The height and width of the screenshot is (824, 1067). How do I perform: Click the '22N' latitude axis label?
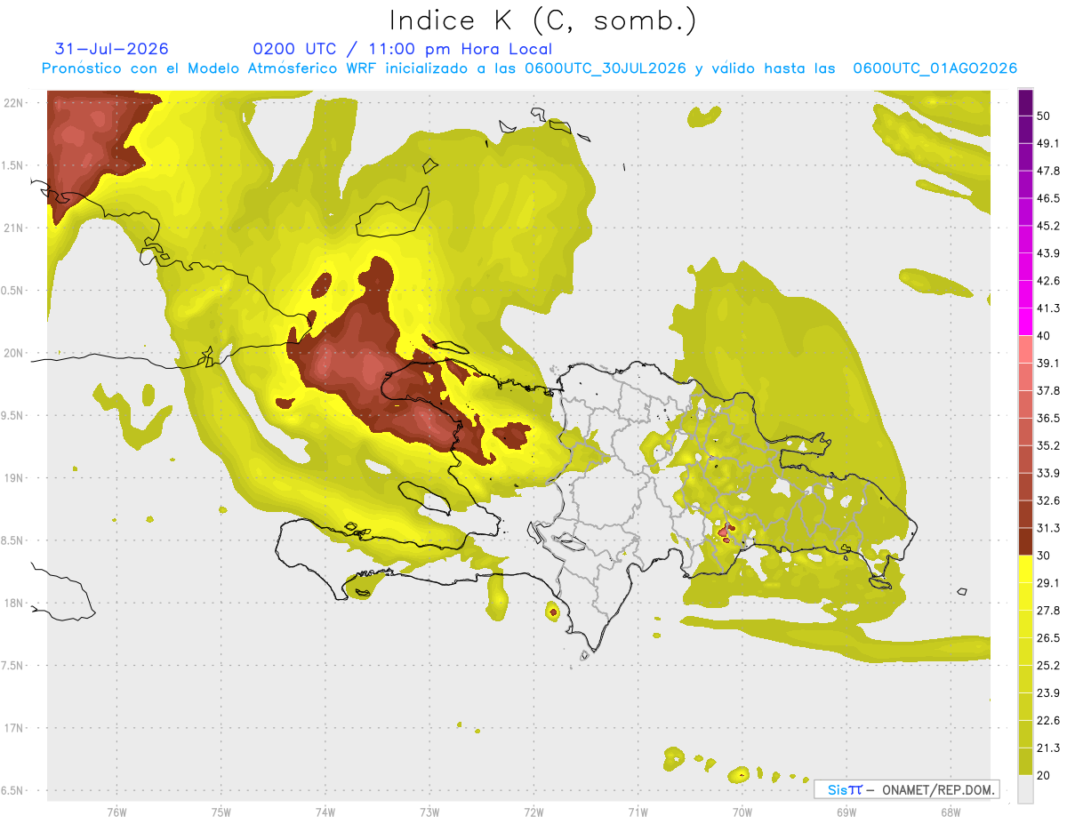pyautogui.click(x=12, y=103)
